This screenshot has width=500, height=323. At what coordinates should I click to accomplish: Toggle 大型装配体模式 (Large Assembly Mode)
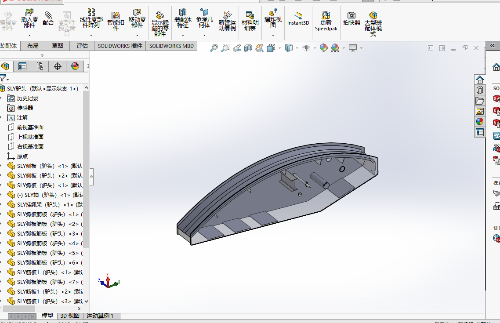coord(373,24)
